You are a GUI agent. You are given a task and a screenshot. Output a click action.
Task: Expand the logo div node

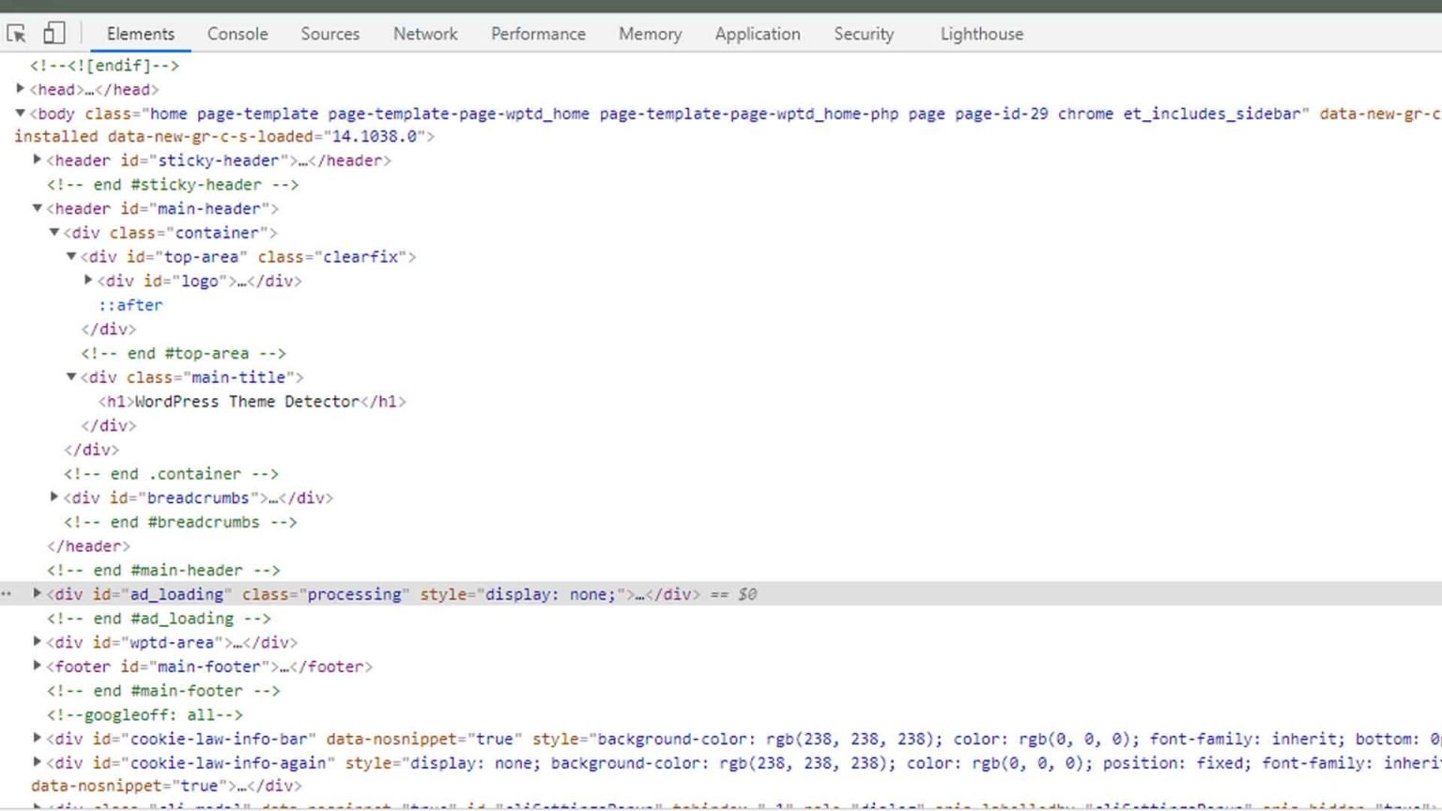(x=87, y=280)
